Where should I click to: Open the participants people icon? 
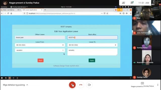(124, 3)
